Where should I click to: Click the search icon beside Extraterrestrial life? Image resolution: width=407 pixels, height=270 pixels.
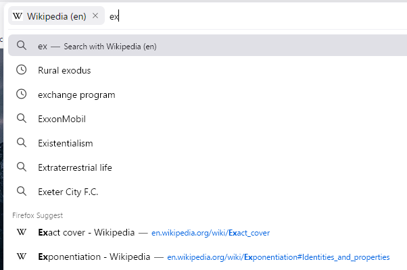tap(22, 167)
